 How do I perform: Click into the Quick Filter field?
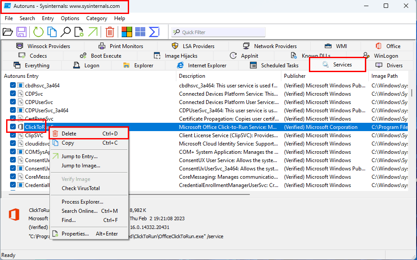218,32
